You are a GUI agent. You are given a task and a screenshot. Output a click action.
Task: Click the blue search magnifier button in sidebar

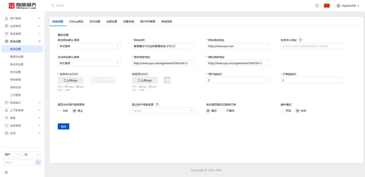(x=38, y=162)
